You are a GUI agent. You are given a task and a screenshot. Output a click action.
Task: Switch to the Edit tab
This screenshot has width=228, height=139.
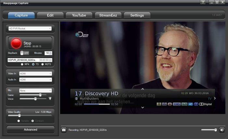point(50,15)
